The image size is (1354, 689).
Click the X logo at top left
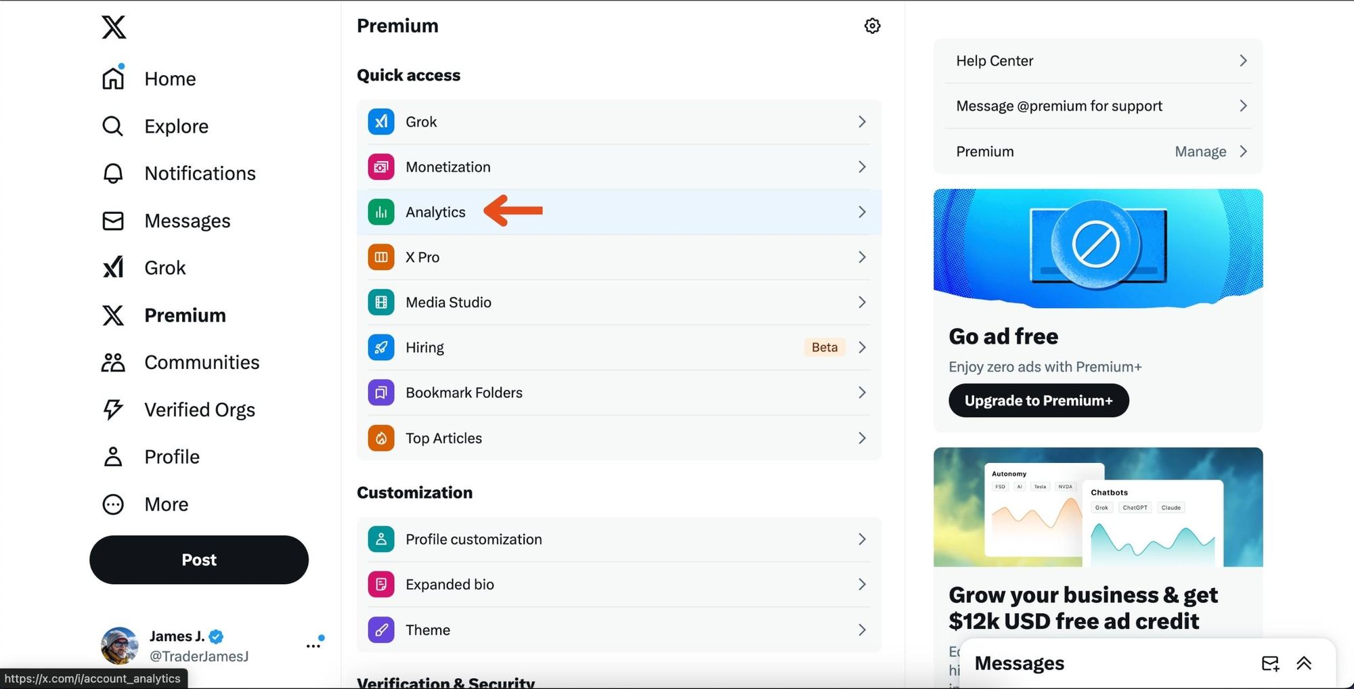tap(112, 27)
